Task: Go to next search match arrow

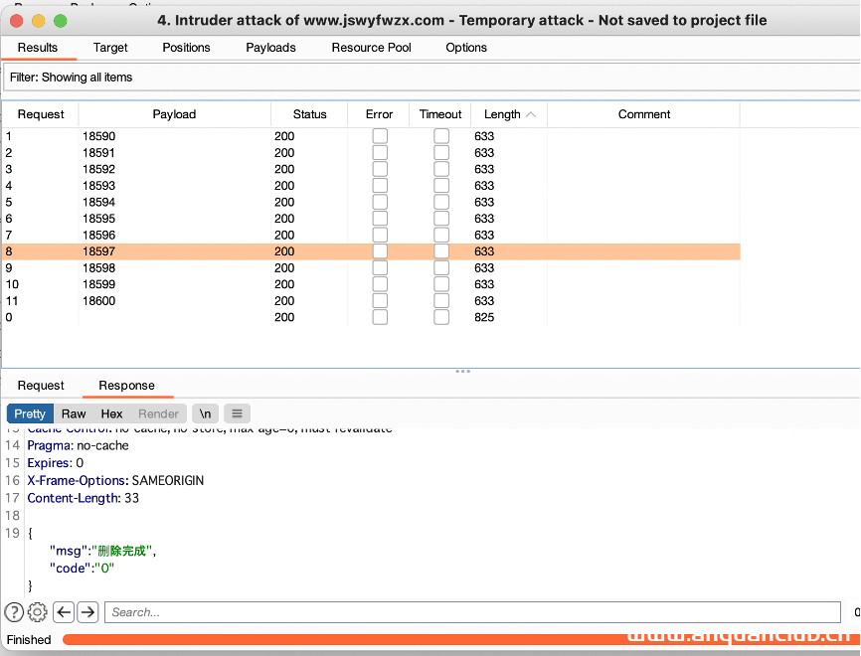Action: (x=87, y=611)
